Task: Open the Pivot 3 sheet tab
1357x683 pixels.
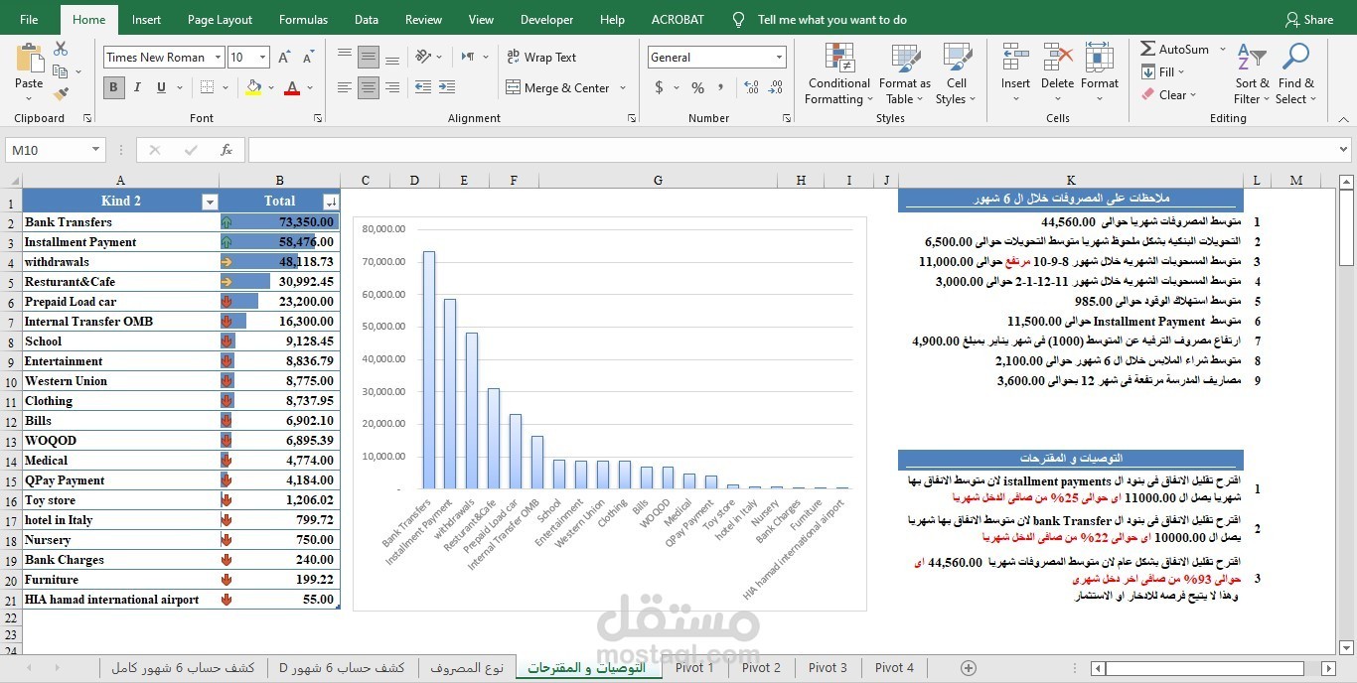Action: tap(828, 667)
